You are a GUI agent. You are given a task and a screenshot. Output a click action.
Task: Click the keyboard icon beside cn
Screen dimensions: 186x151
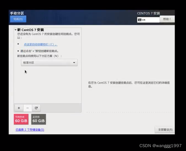click(140, 20)
